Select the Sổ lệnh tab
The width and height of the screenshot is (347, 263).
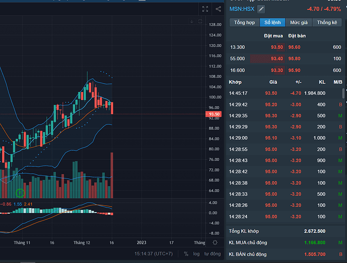pos(272,23)
